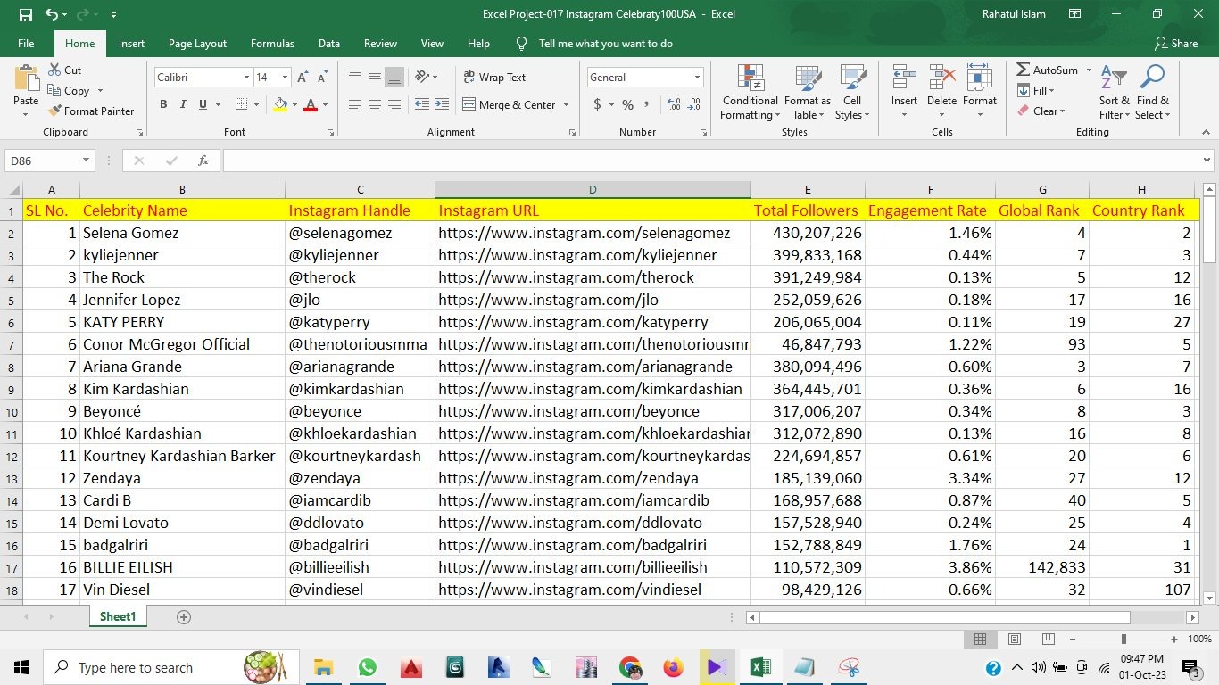The height and width of the screenshot is (685, 1219).
Task: Select column D header
Action: click(x=593, y=189)
